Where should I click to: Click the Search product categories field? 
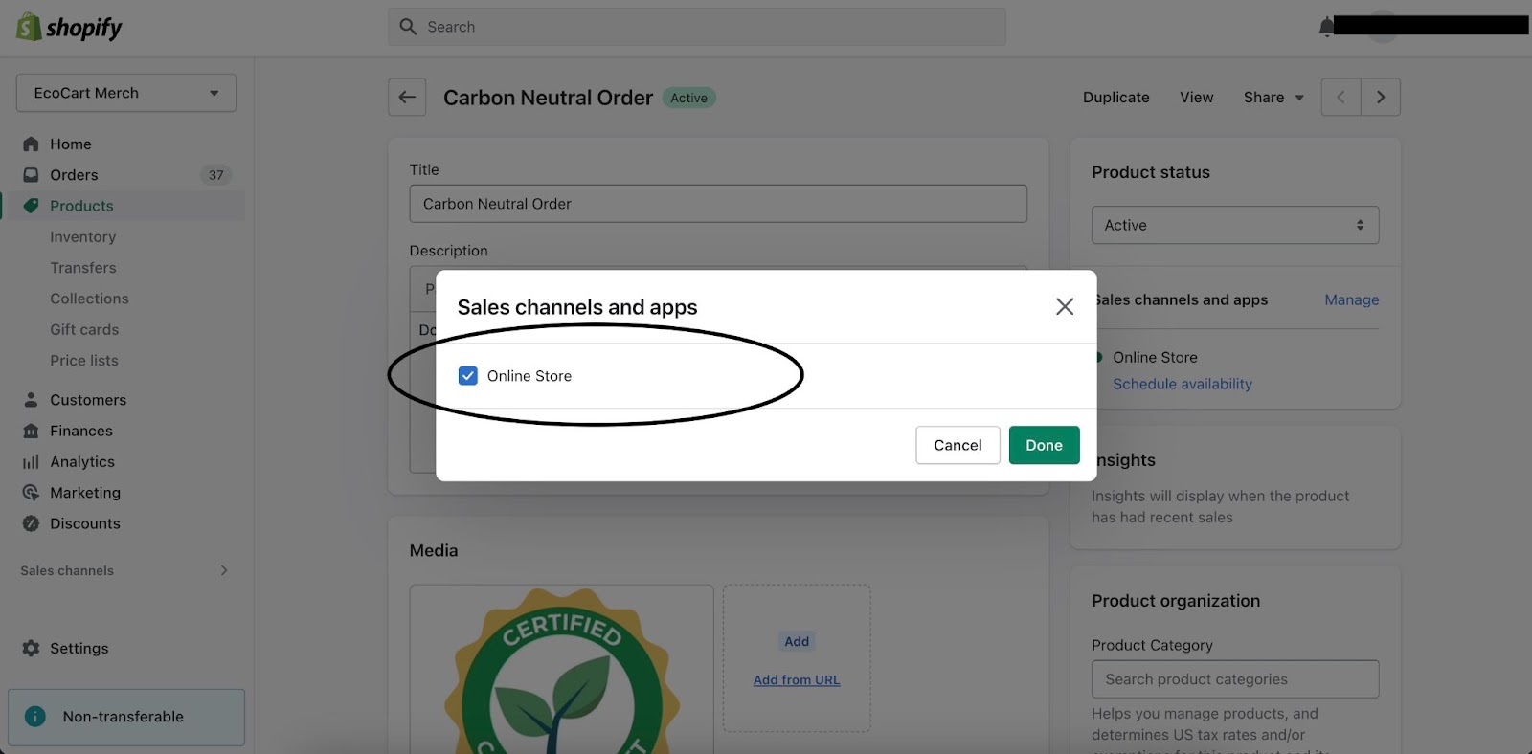click(1235, 679)
